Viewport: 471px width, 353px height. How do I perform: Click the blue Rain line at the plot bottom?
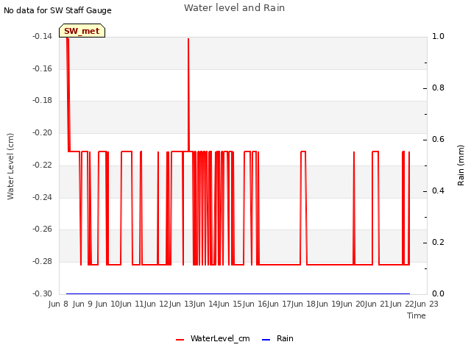[x=238, y=293]
